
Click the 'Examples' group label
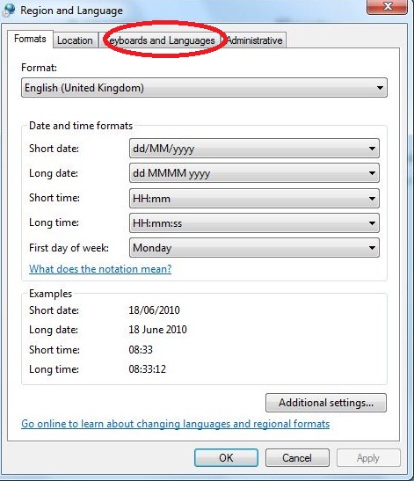[51, 294]
